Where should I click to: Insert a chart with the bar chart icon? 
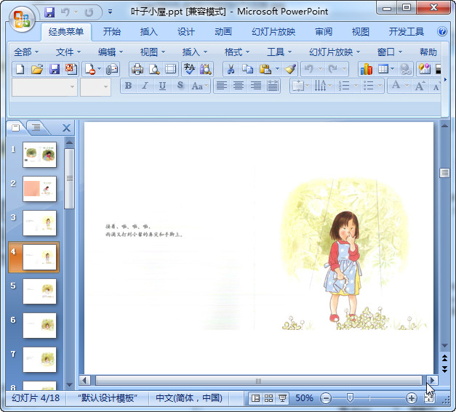coord(366,69)
